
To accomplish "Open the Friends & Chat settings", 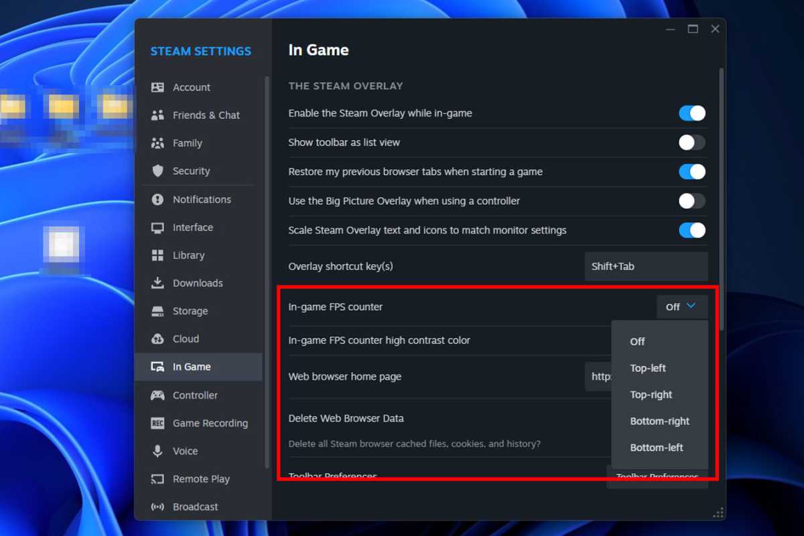I will 198,115.
